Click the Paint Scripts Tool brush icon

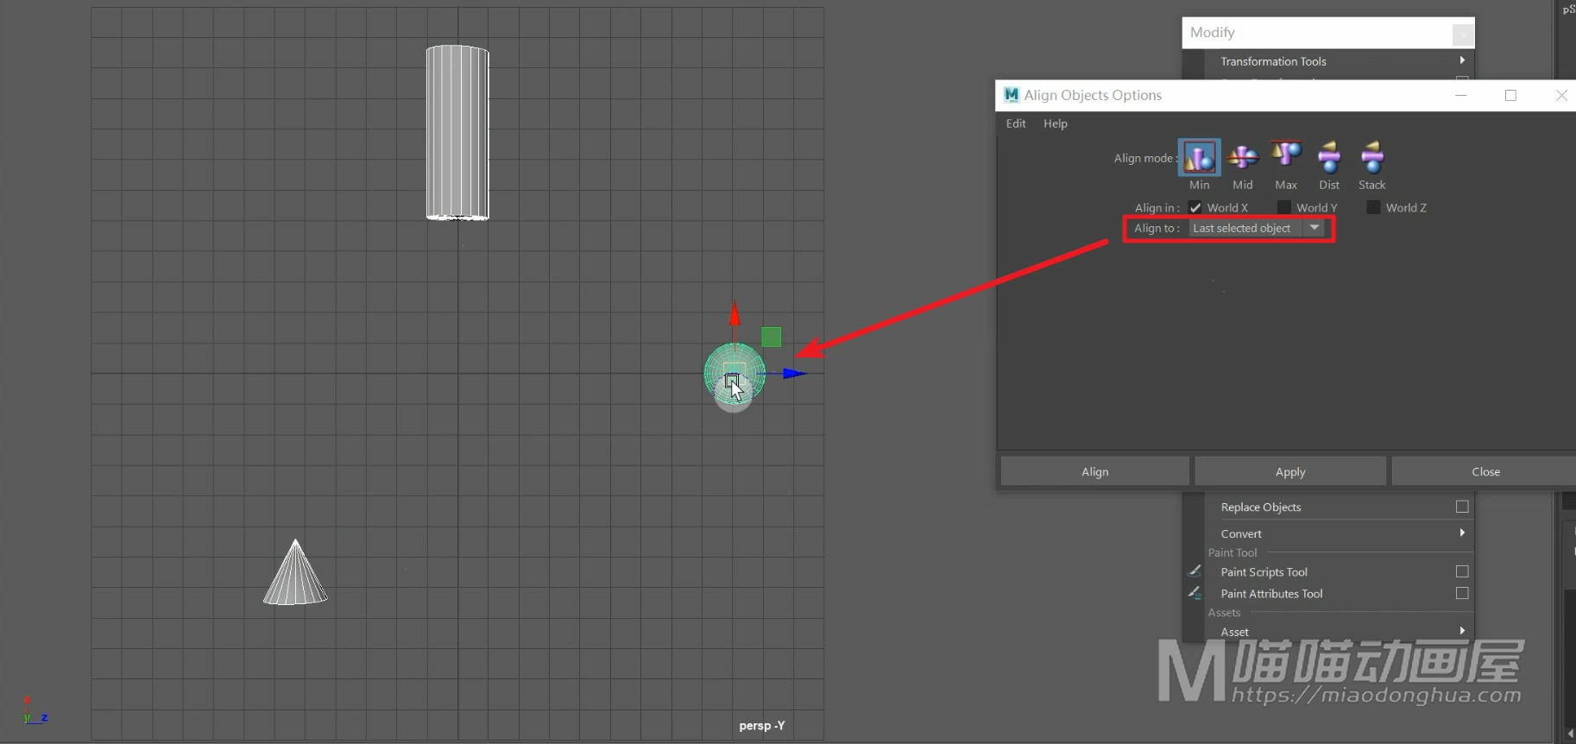1195,571
